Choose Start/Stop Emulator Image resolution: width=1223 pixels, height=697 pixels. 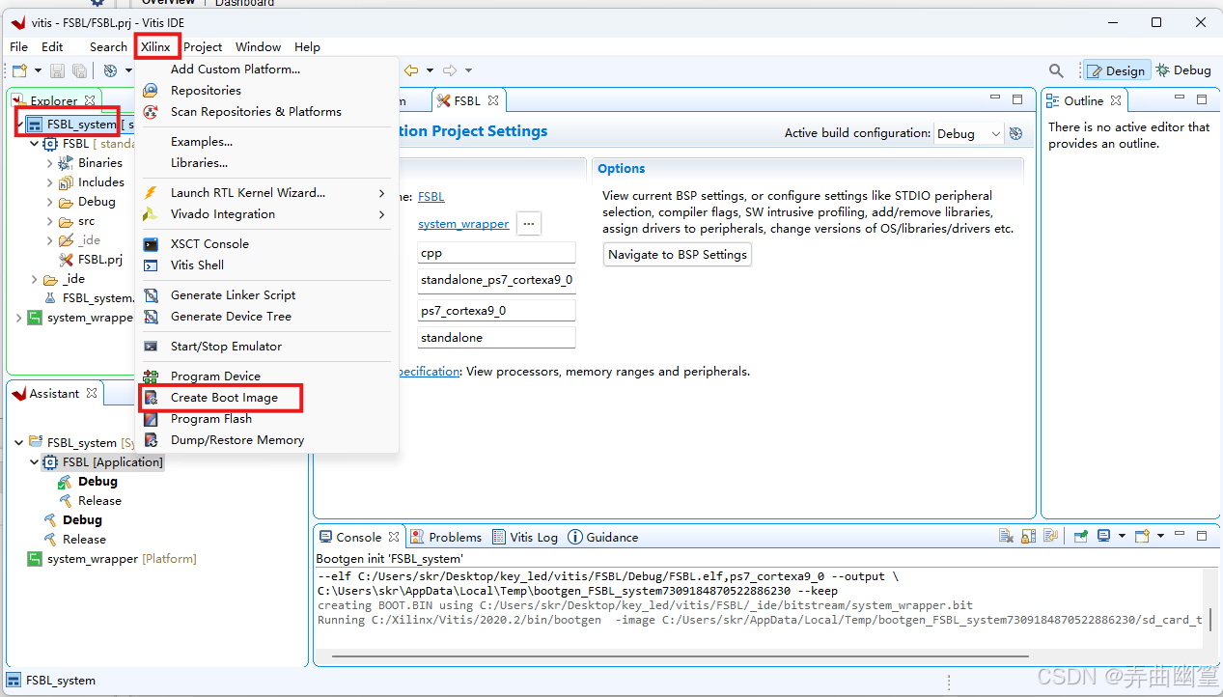coord(226,346)
